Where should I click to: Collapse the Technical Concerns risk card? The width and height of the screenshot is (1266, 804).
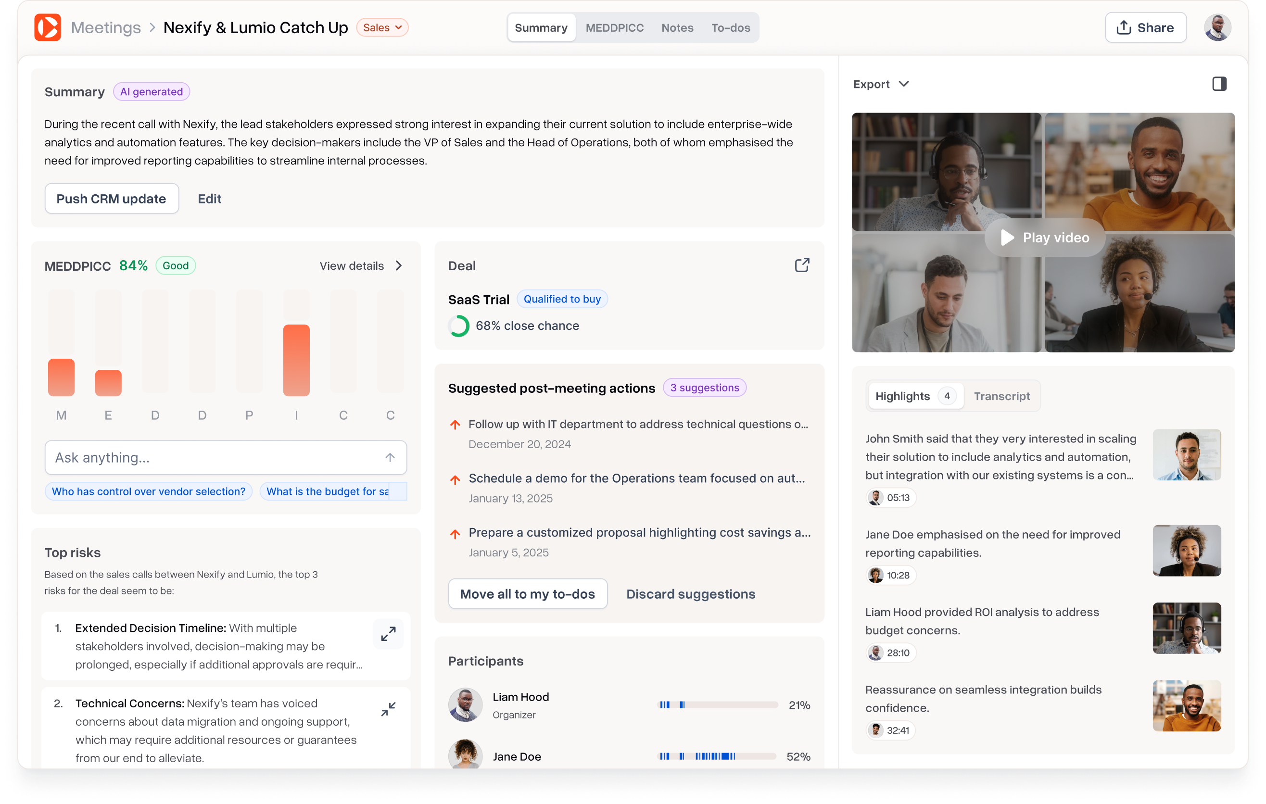click(x=388, y=709)
